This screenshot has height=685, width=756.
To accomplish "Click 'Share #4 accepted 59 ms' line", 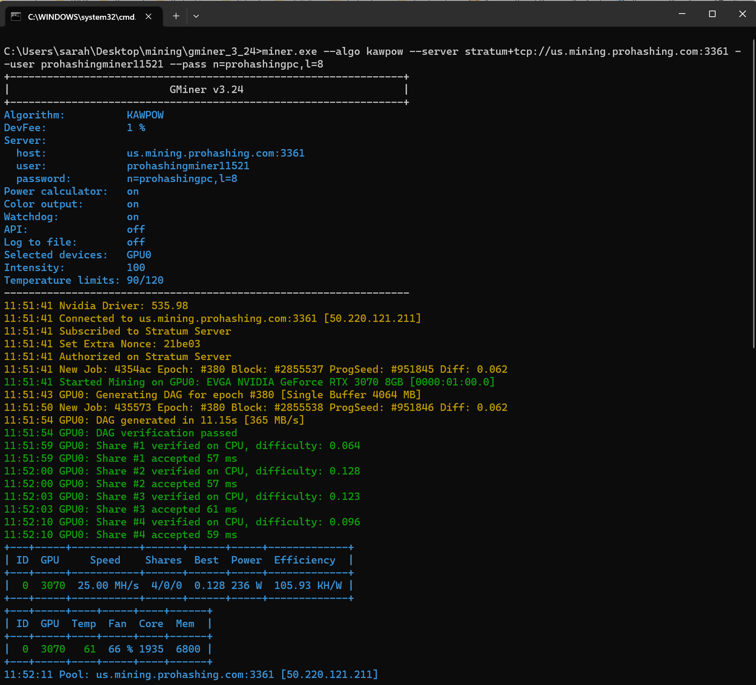I will point(121,535).
